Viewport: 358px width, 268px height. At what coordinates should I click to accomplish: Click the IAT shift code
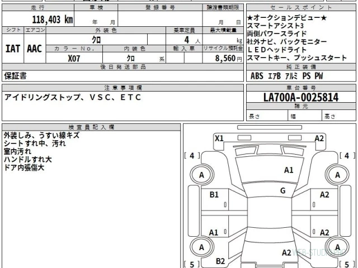(13, 49)
